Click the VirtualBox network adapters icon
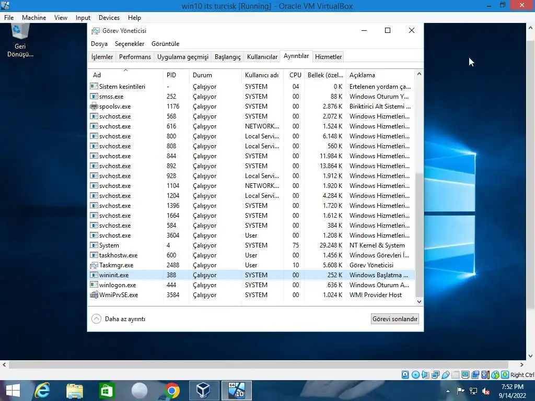Image resolution: width=535 pixels, height=401 pixels. tap(435, 375)
